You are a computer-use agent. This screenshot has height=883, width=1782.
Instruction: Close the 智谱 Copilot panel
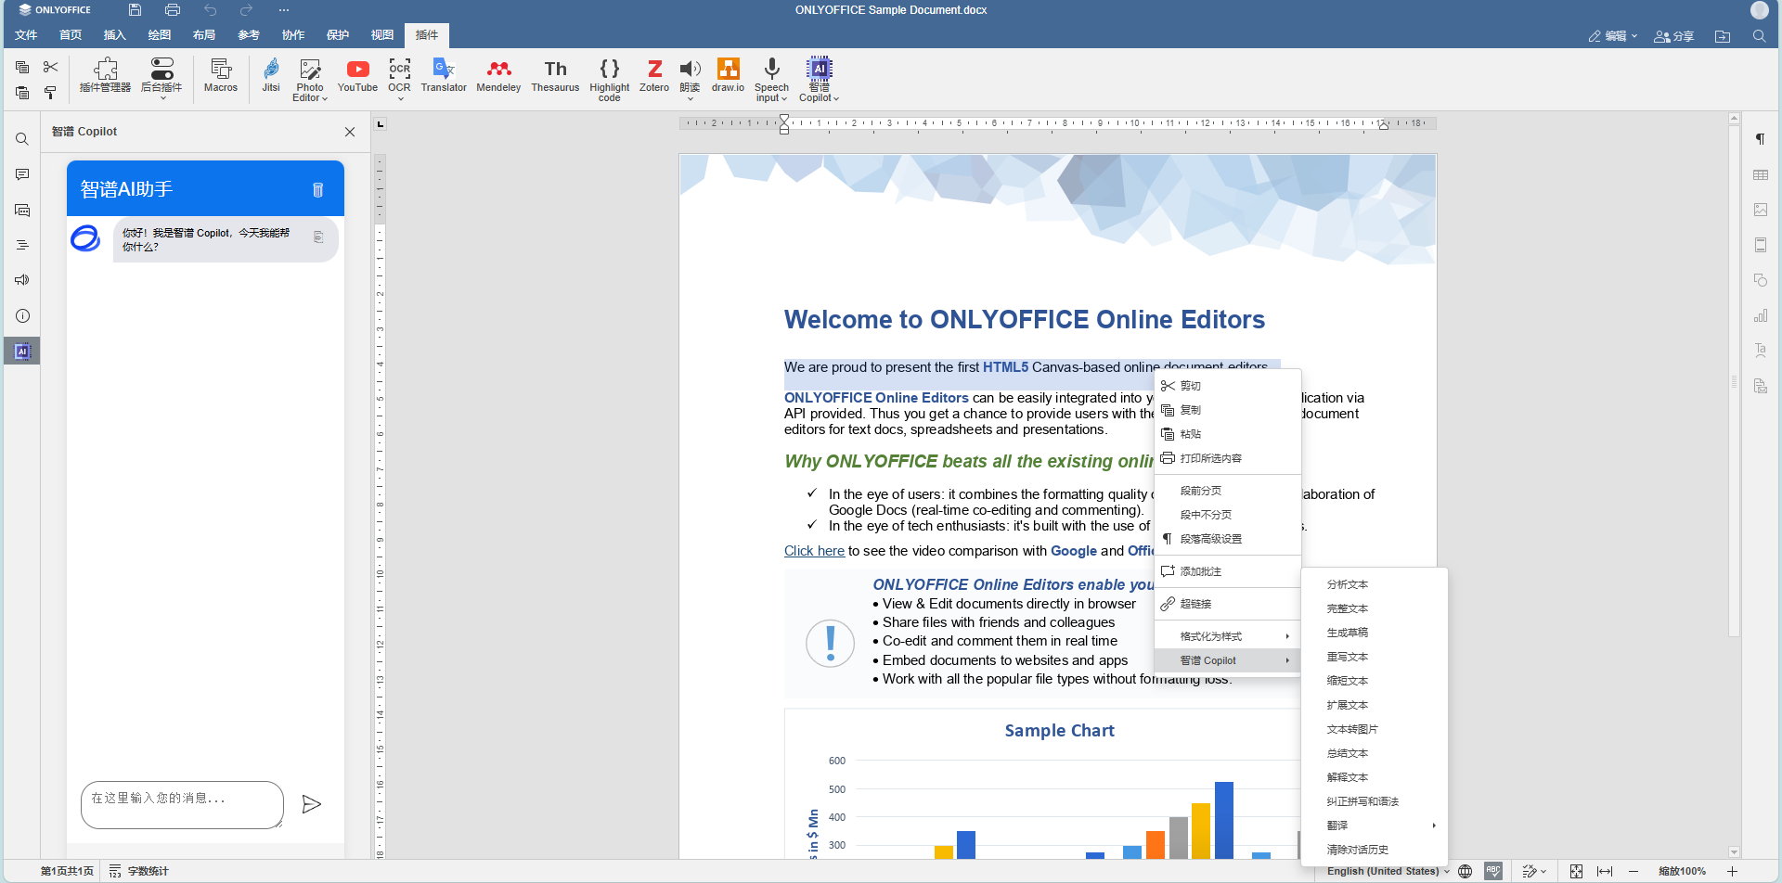350,132
